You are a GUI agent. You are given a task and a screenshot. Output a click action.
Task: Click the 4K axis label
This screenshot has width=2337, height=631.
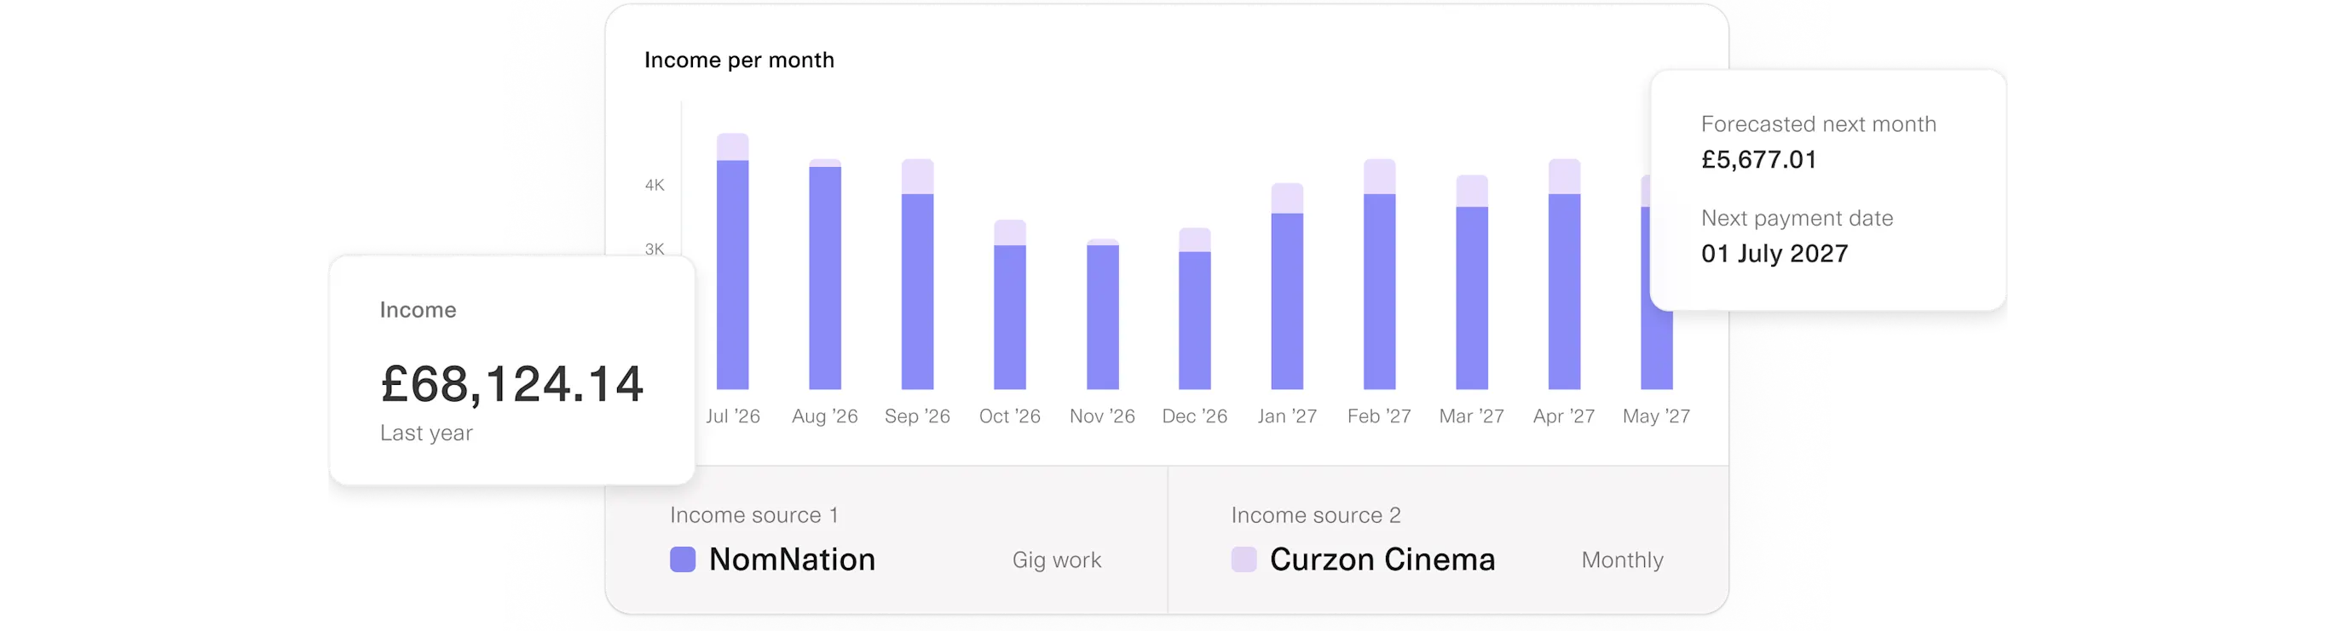click(x=654, y=185)
